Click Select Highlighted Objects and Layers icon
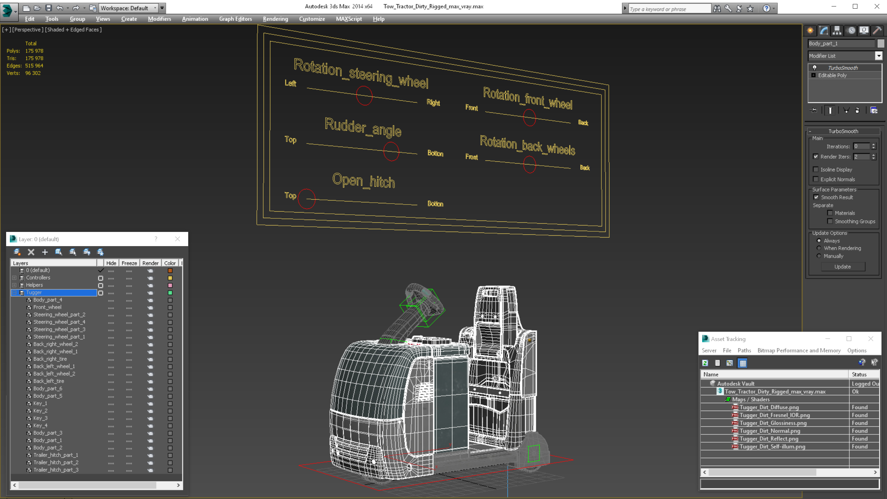Image resolution: width=887 pixels, height=499 pixels. [x=59, y=252]
